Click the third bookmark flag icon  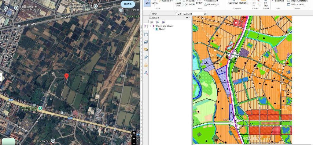coord(164,22)
